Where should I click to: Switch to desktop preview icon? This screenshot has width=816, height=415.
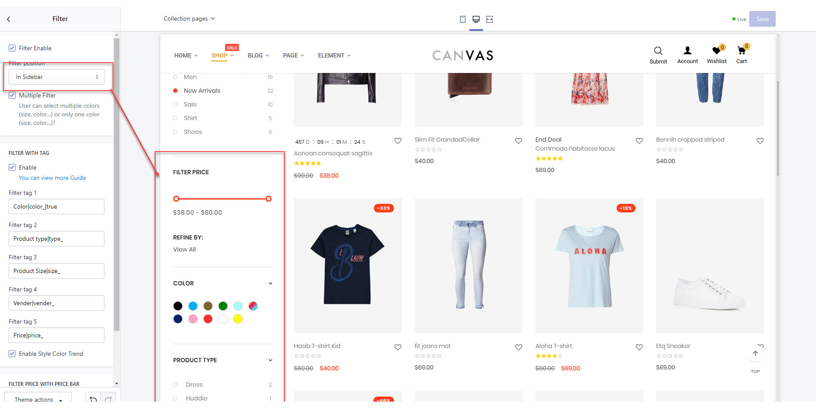pyautogui.click(x=476, y=19)
